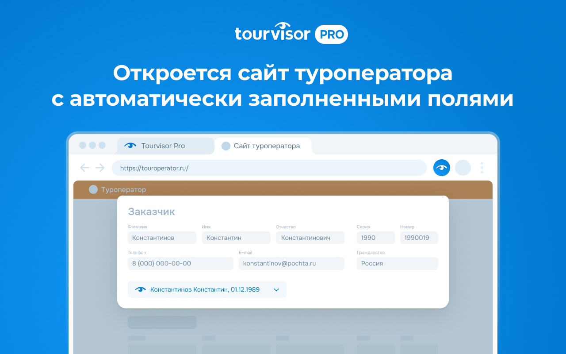Click the Сайт туроператора tab favicon circle
The height and width of the screenshot is (354, 566).
(226, 146)
